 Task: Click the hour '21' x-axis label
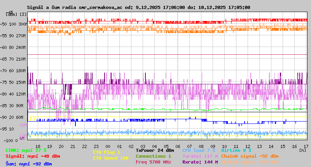73,146
